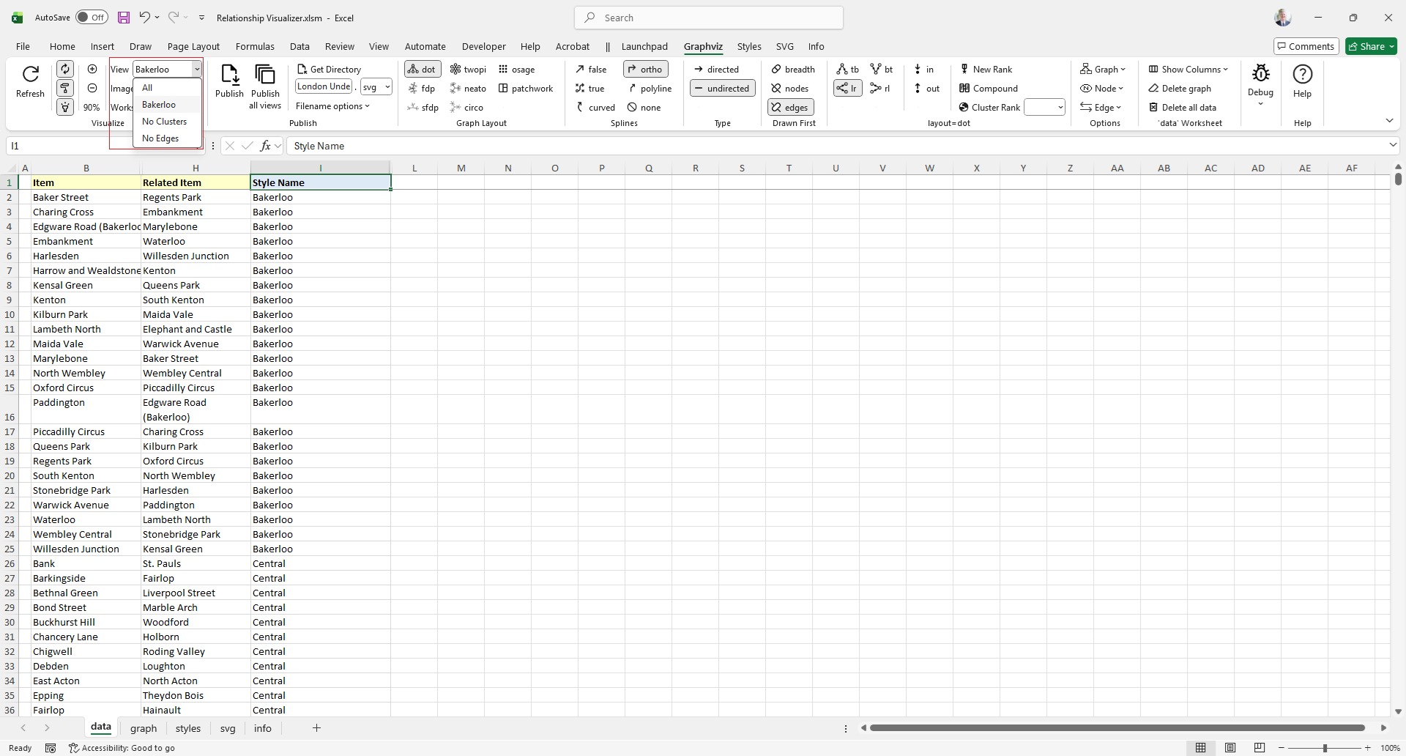Click Delete graph in worksheet group
The image size is (1406, 756).
point(1180,89)
